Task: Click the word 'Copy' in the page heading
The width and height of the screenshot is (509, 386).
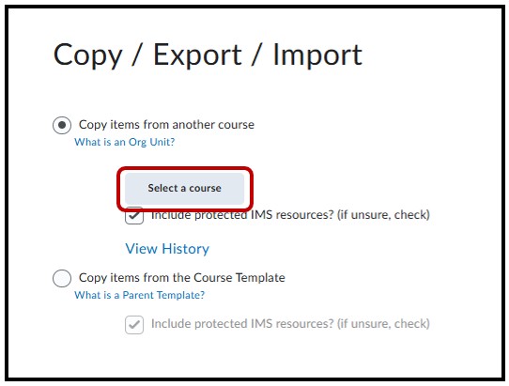Action: tap(88, 56)
